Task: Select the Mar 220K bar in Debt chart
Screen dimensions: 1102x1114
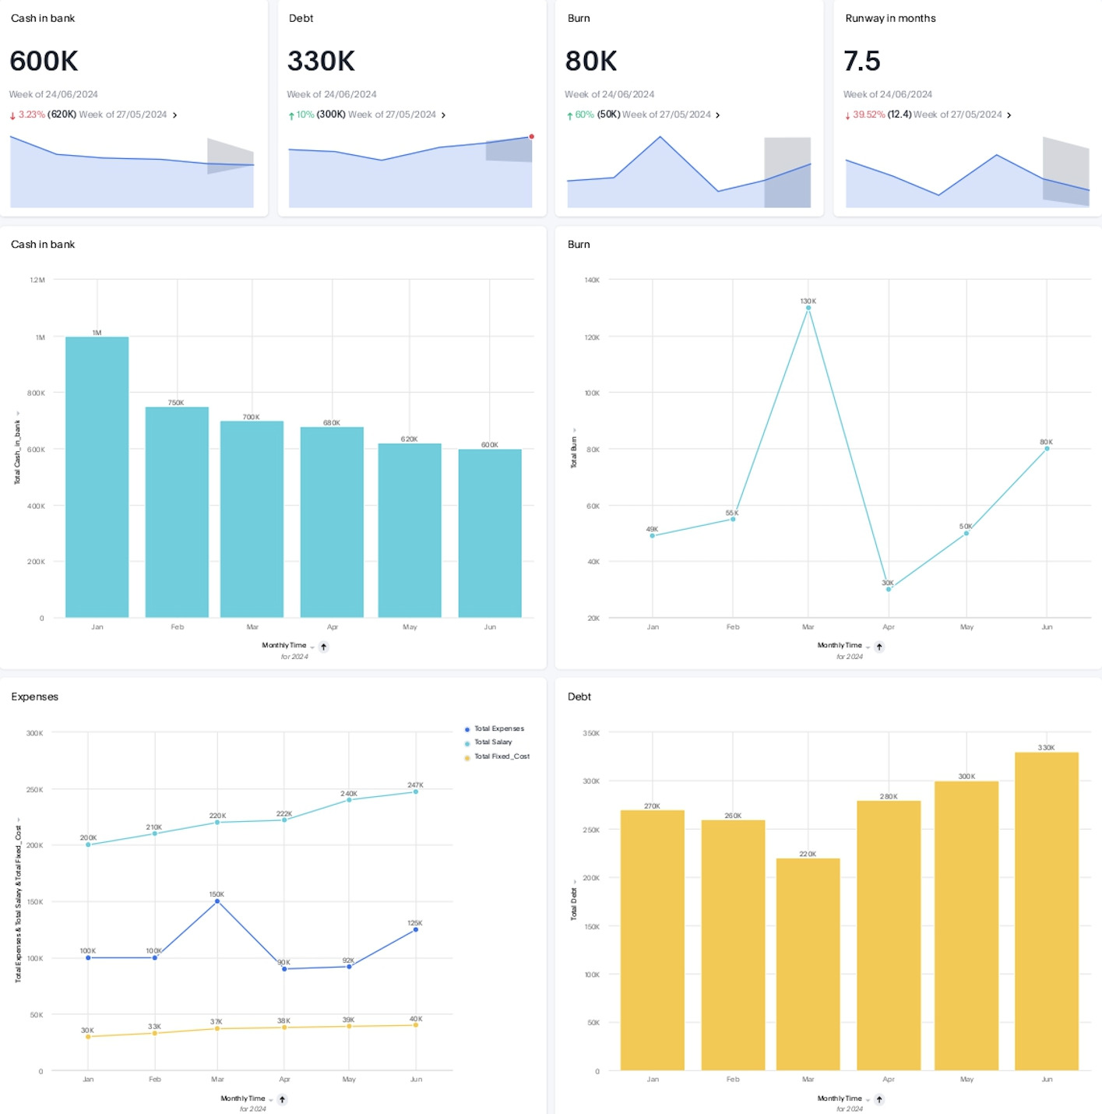Action: (x=808, y=964)
